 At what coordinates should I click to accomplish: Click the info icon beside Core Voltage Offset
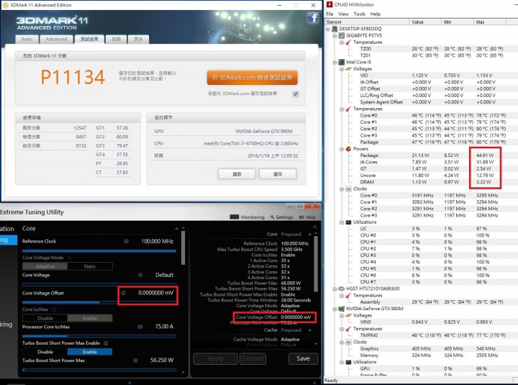click(123, 293)
